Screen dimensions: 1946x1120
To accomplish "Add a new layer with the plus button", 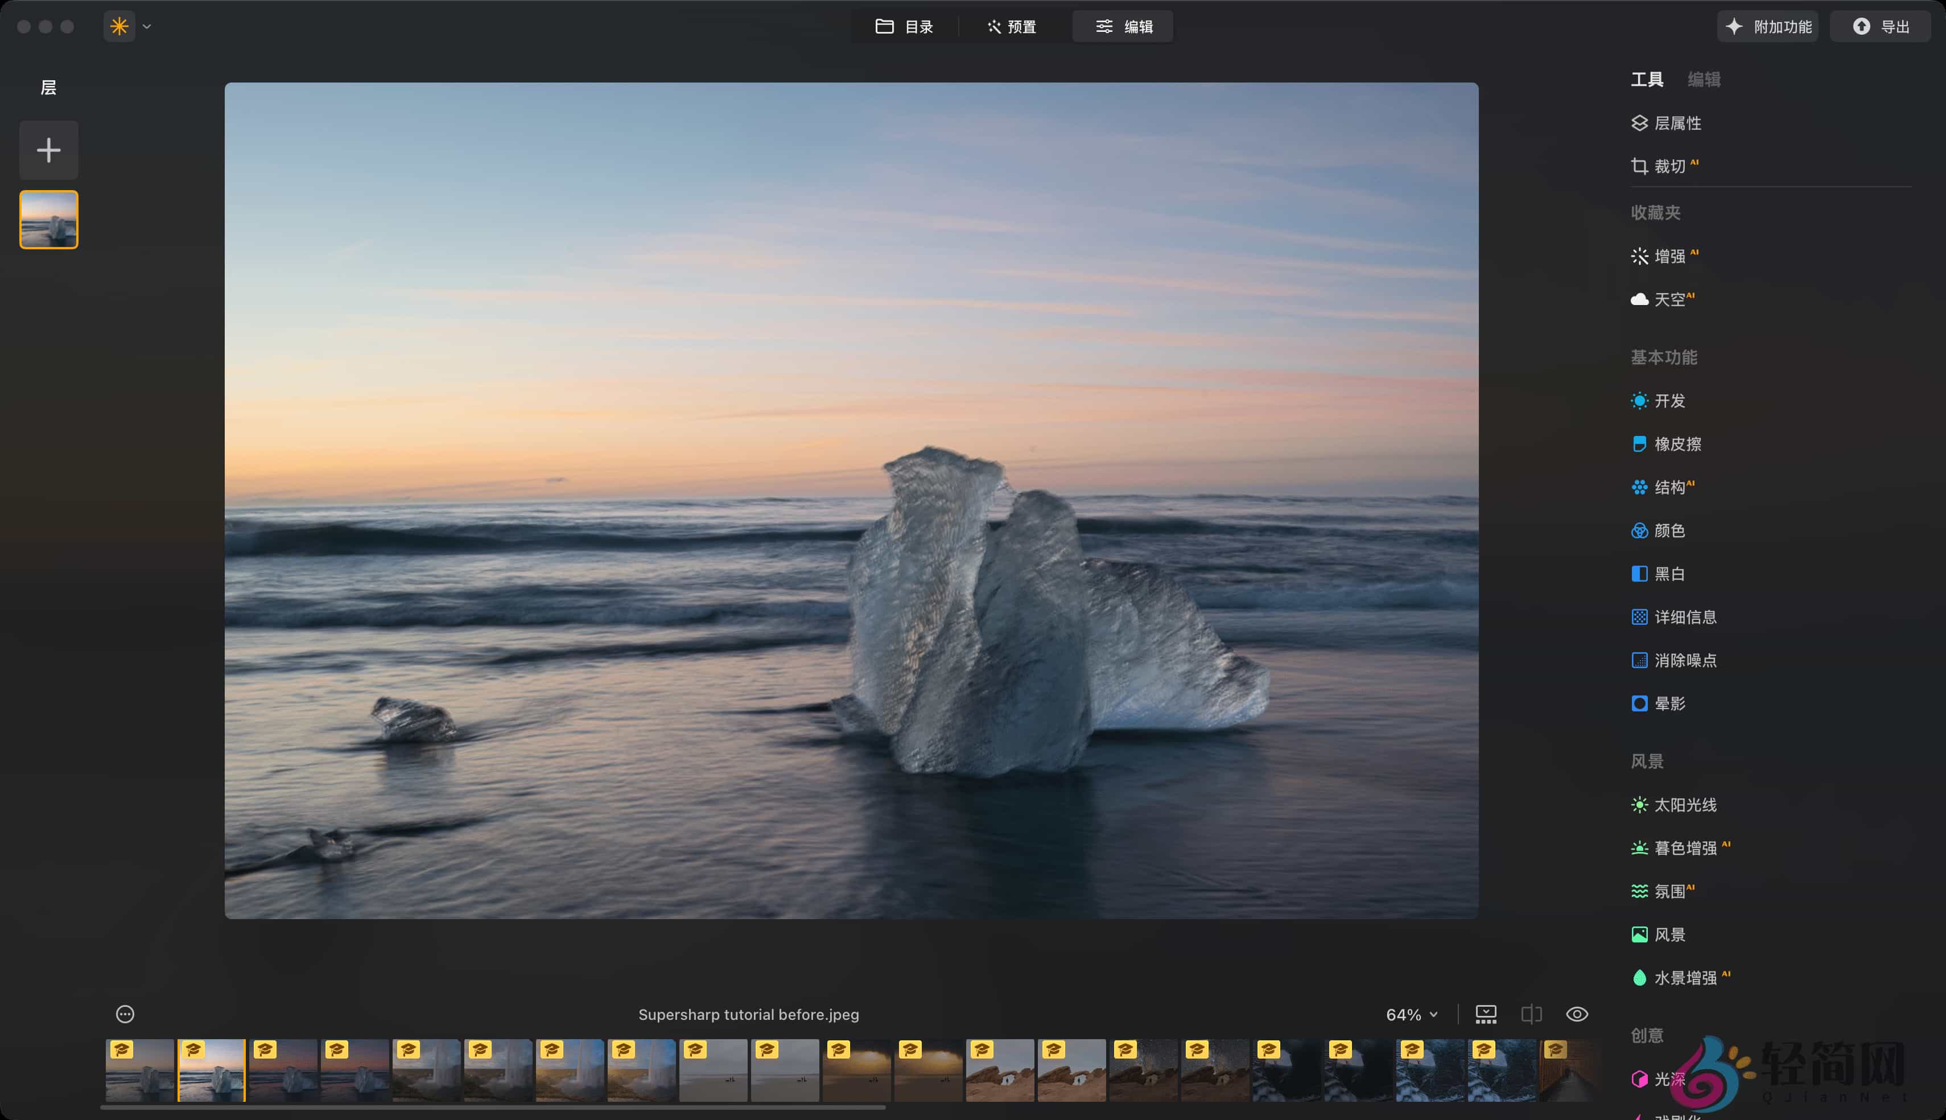I will [x=48, y=149].
